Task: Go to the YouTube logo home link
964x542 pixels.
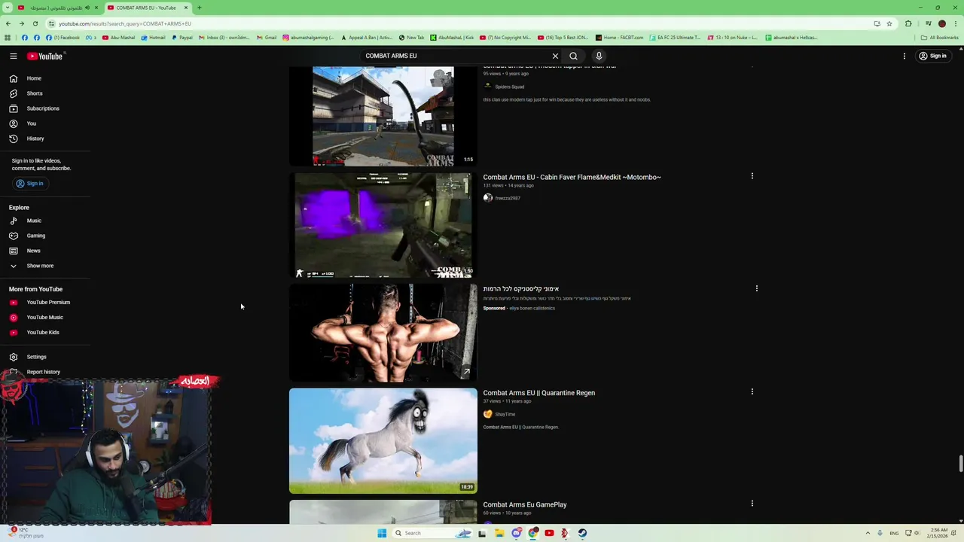Action: tap(44, 56)
